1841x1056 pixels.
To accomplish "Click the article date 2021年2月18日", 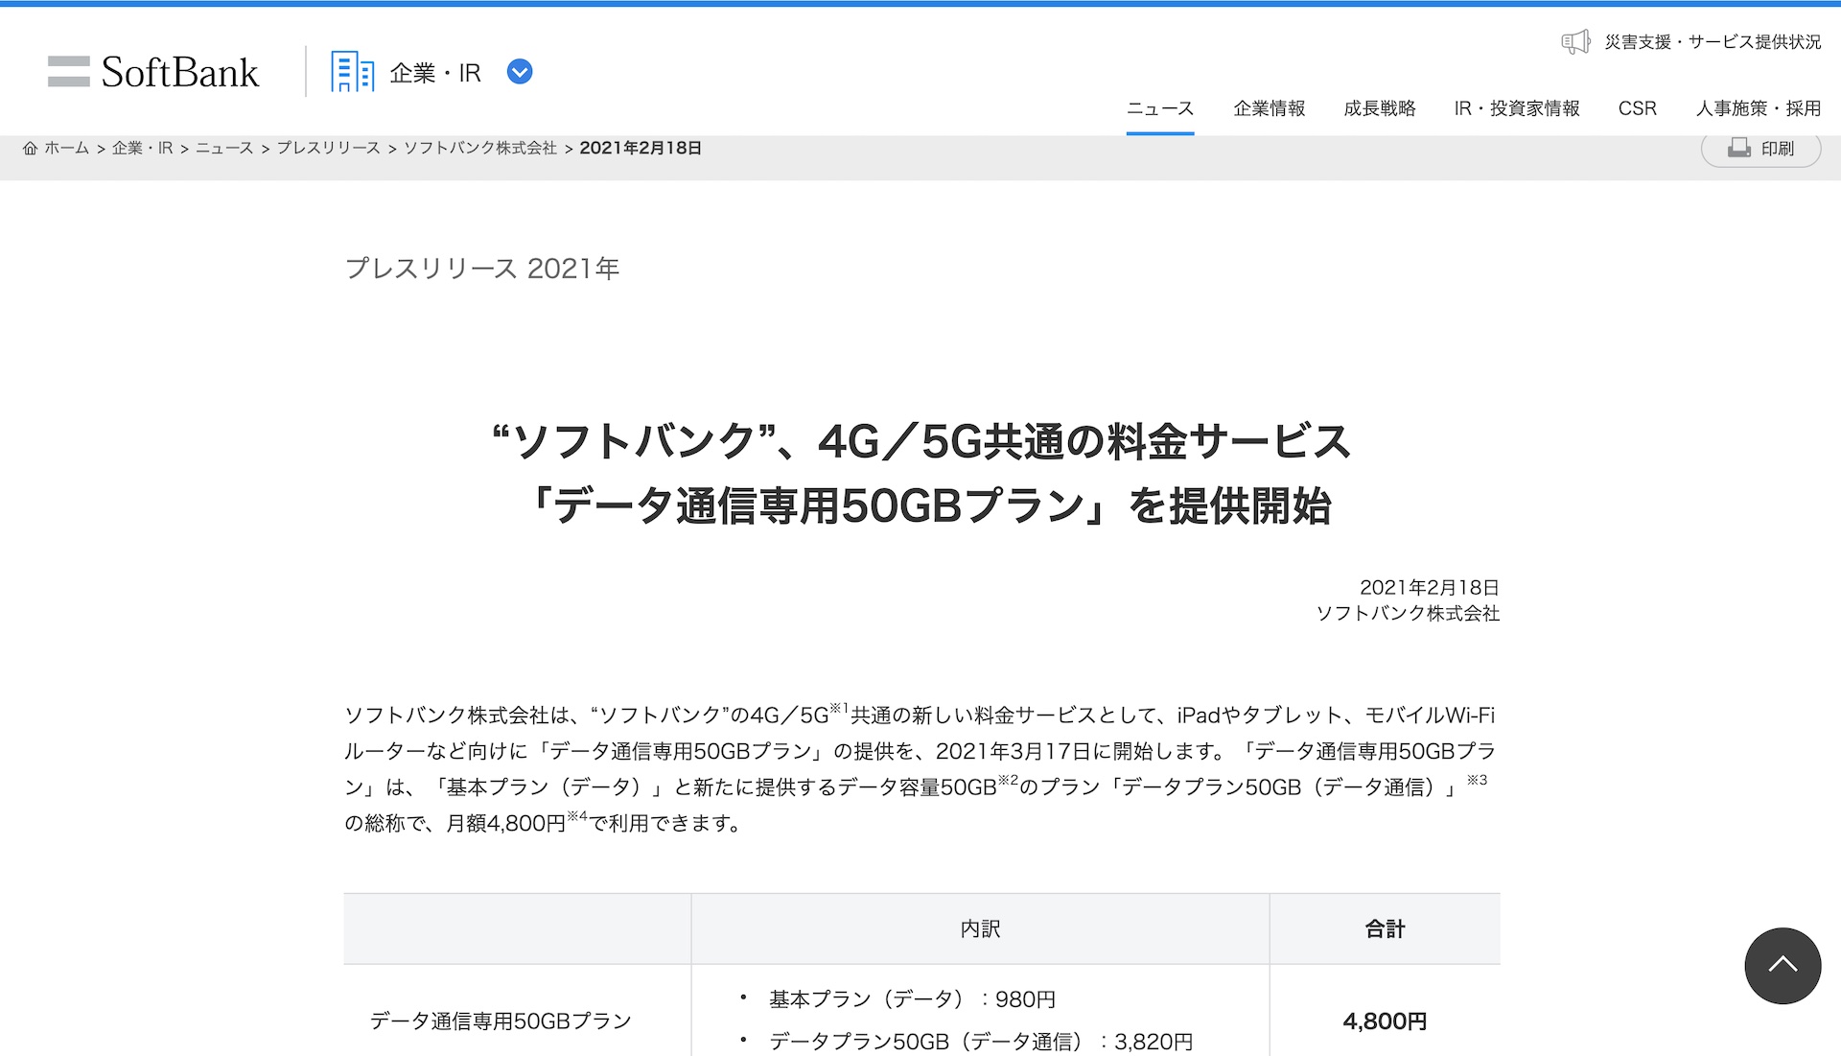I will (1429, 587).
